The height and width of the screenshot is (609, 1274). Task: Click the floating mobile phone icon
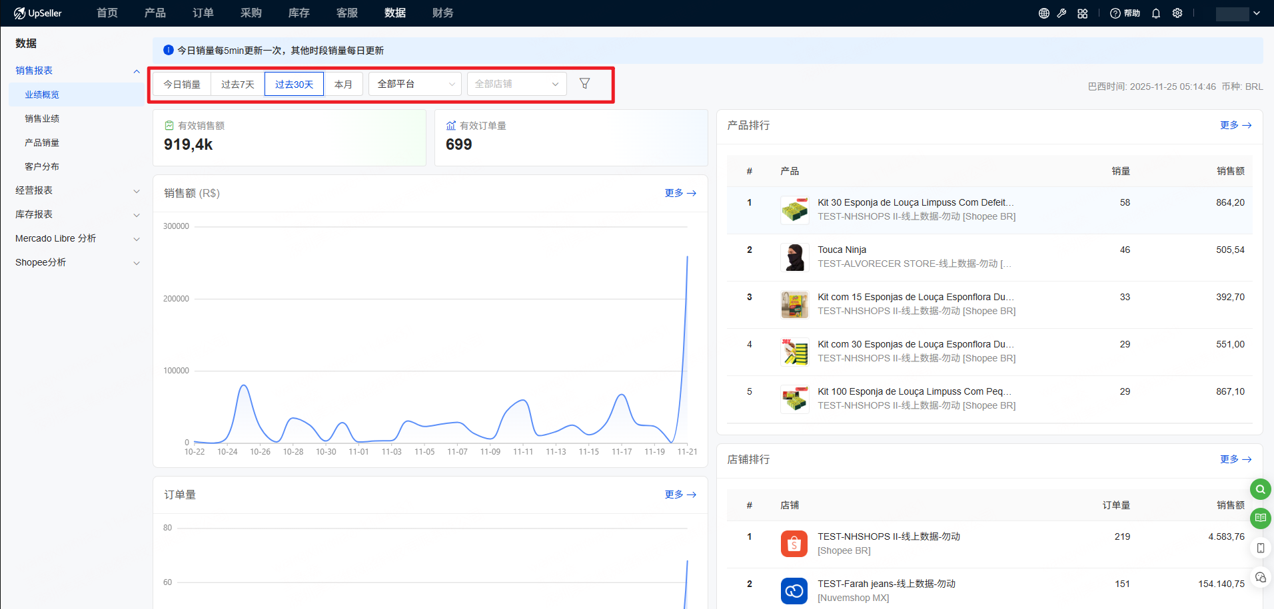(1260, 548)
